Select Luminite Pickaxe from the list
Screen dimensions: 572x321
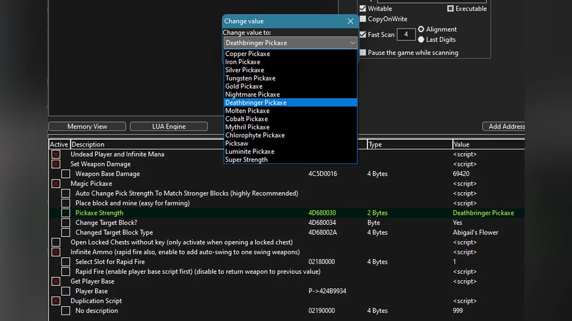tap(250, 152)
